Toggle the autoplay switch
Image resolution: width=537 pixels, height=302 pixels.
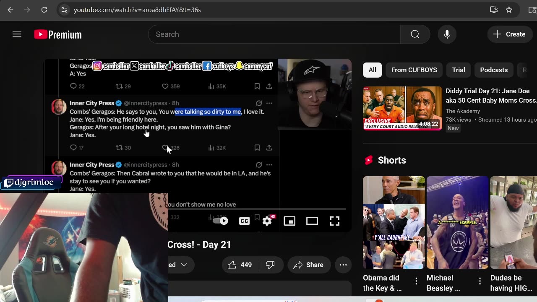click(220, 221)
